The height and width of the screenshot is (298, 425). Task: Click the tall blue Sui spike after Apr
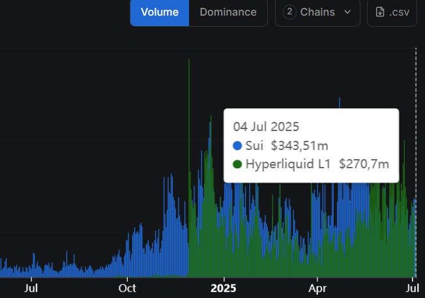point(340,103)
